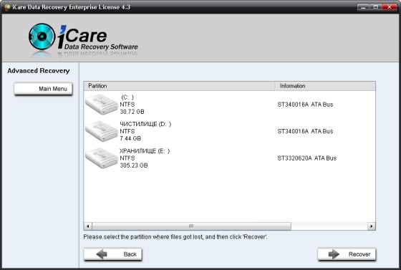Select the (C: ) partition label
Screen dimensions: 401x270
pos(127,97)
